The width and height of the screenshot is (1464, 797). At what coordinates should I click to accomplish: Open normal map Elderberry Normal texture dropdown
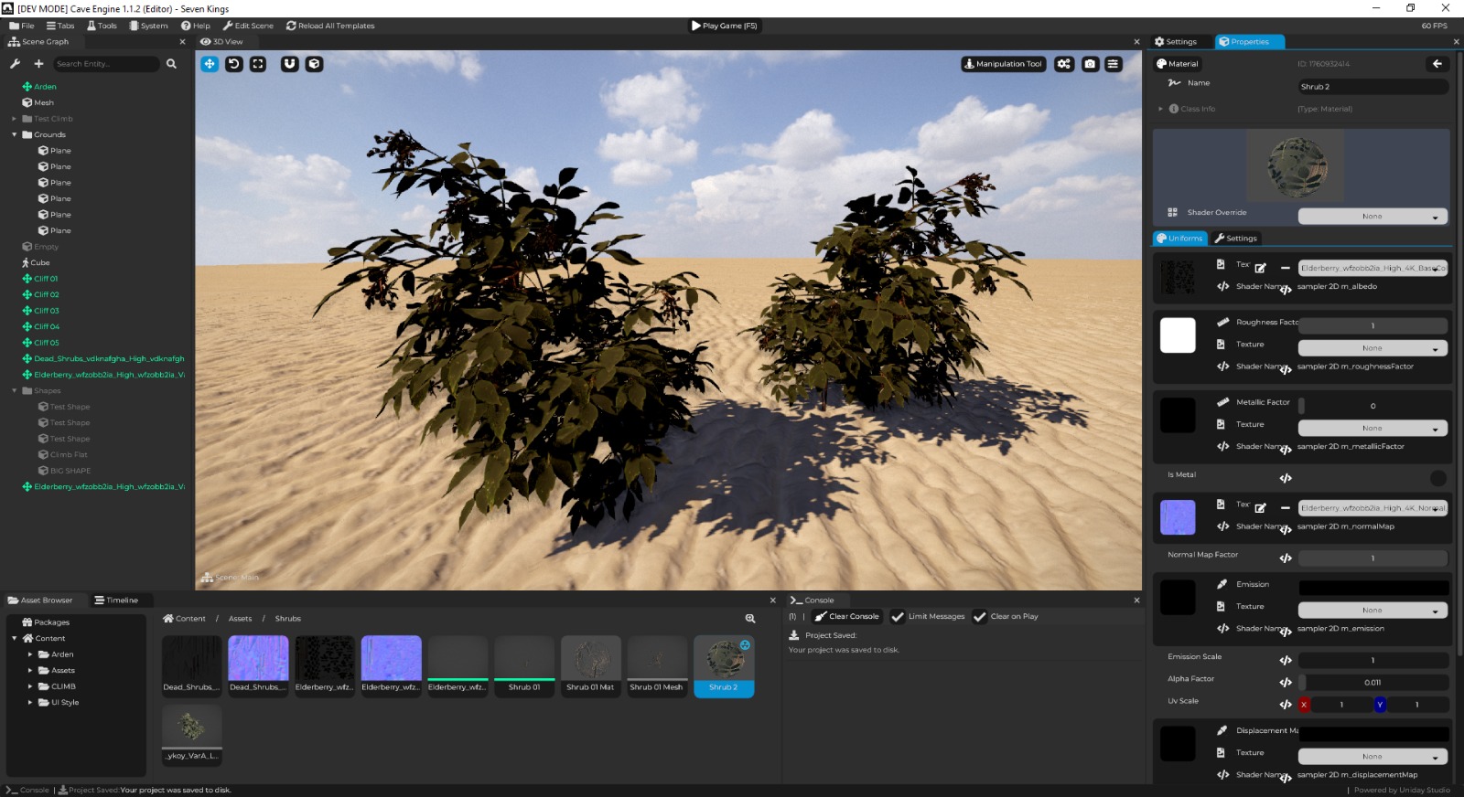tap(1372, 508)
